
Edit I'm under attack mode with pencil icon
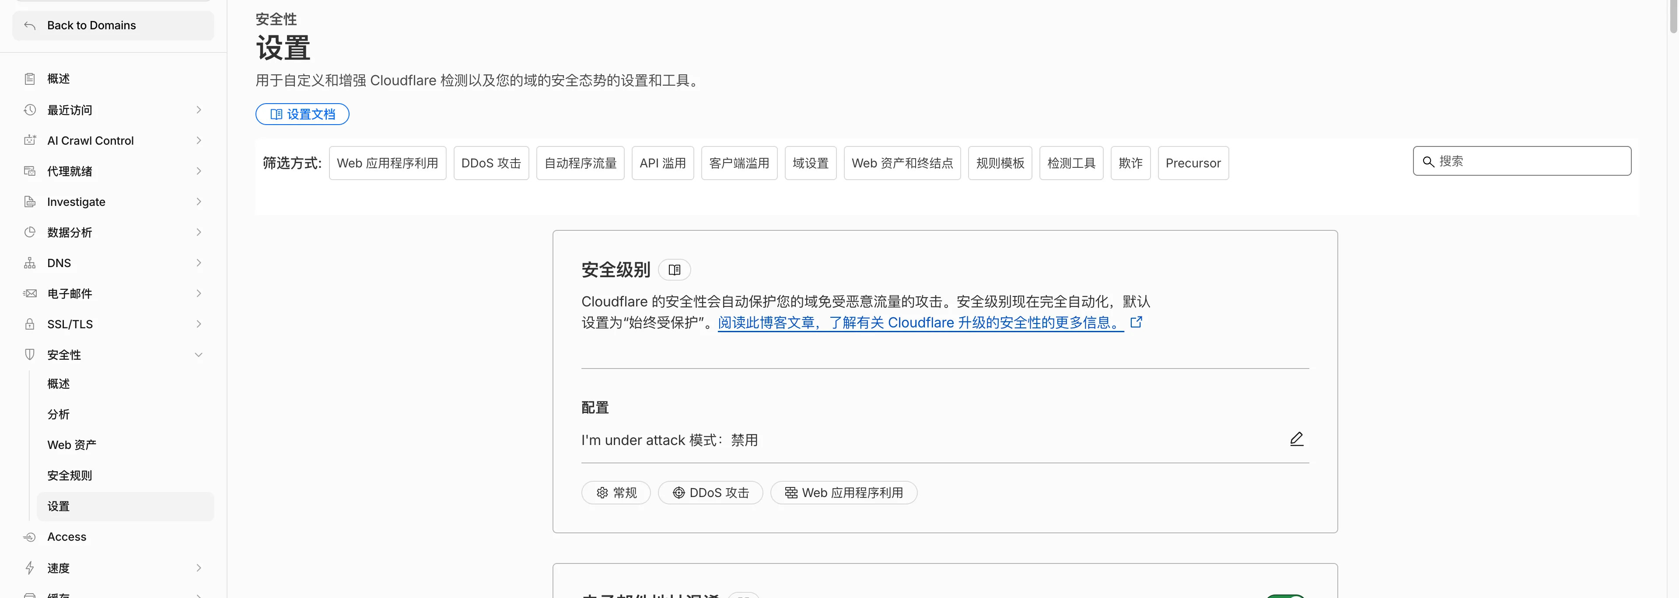(x=1296, y=439)
